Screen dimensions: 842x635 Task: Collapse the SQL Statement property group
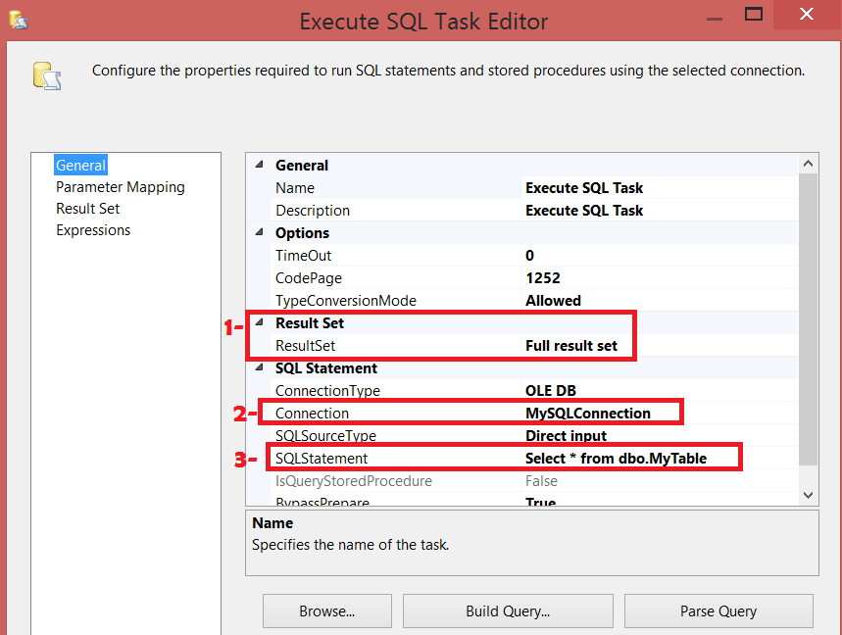(259, 367)
